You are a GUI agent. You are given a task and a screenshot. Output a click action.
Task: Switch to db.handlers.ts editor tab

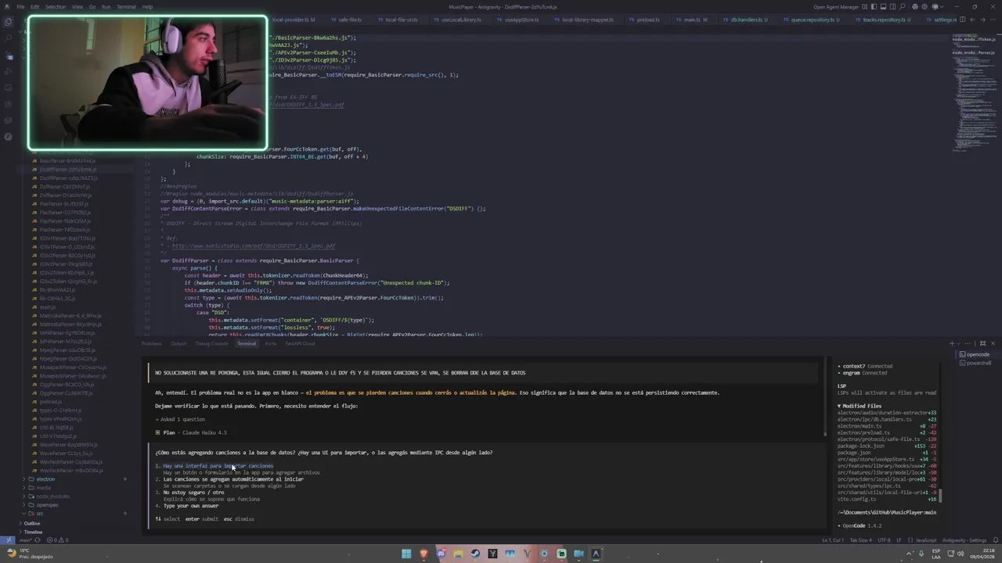pos(748,20)
